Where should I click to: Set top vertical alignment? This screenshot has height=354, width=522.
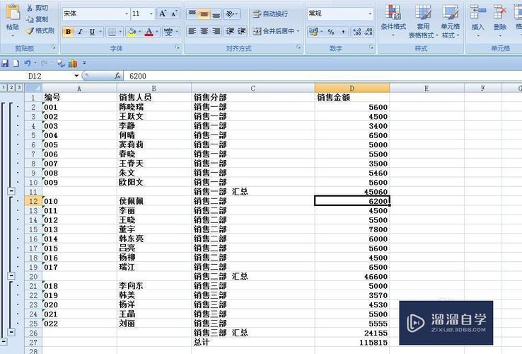192,13
